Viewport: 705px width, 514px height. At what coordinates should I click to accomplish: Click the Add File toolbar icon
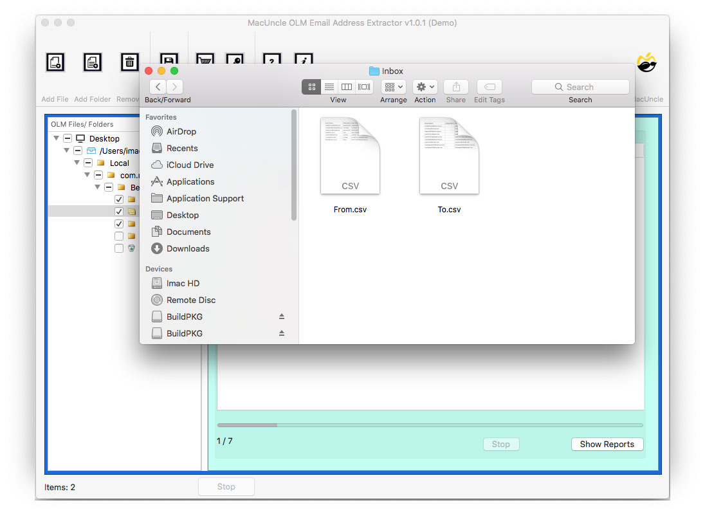point(55,62)
